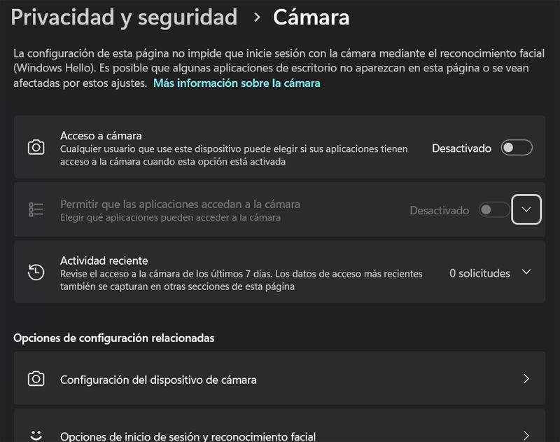Expand the Permitir que las aplicaciones section
The width and height of the screenshot is (560, 442).
tap(526, 209)
